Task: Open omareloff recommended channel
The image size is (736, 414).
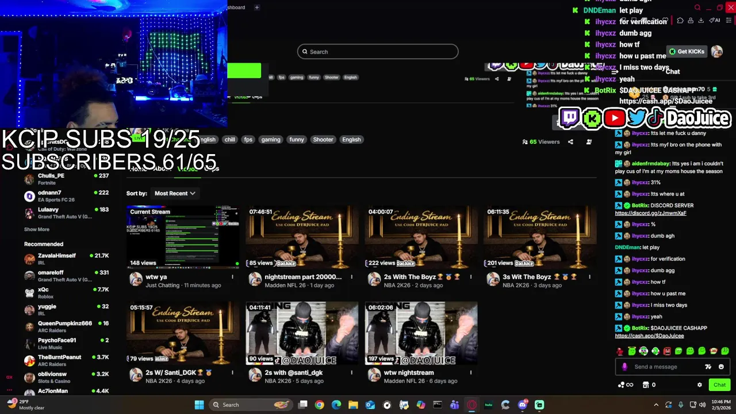Action: tap(66, 275)
